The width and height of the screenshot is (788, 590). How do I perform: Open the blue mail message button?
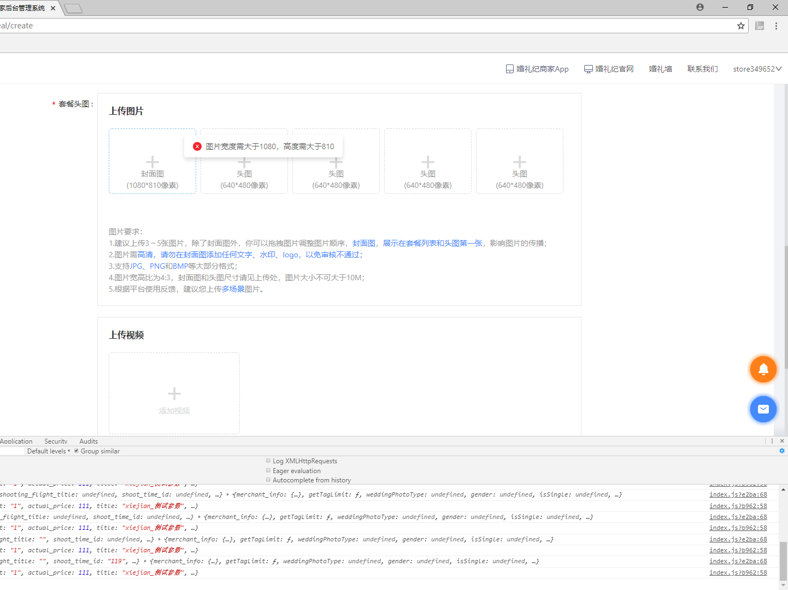[763, 409]
